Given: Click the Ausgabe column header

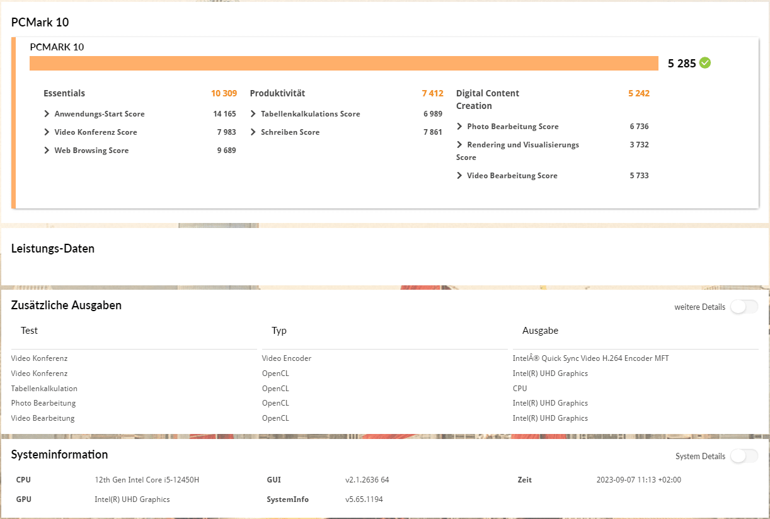Looking at the screenshot, I should tap(540, 331).
